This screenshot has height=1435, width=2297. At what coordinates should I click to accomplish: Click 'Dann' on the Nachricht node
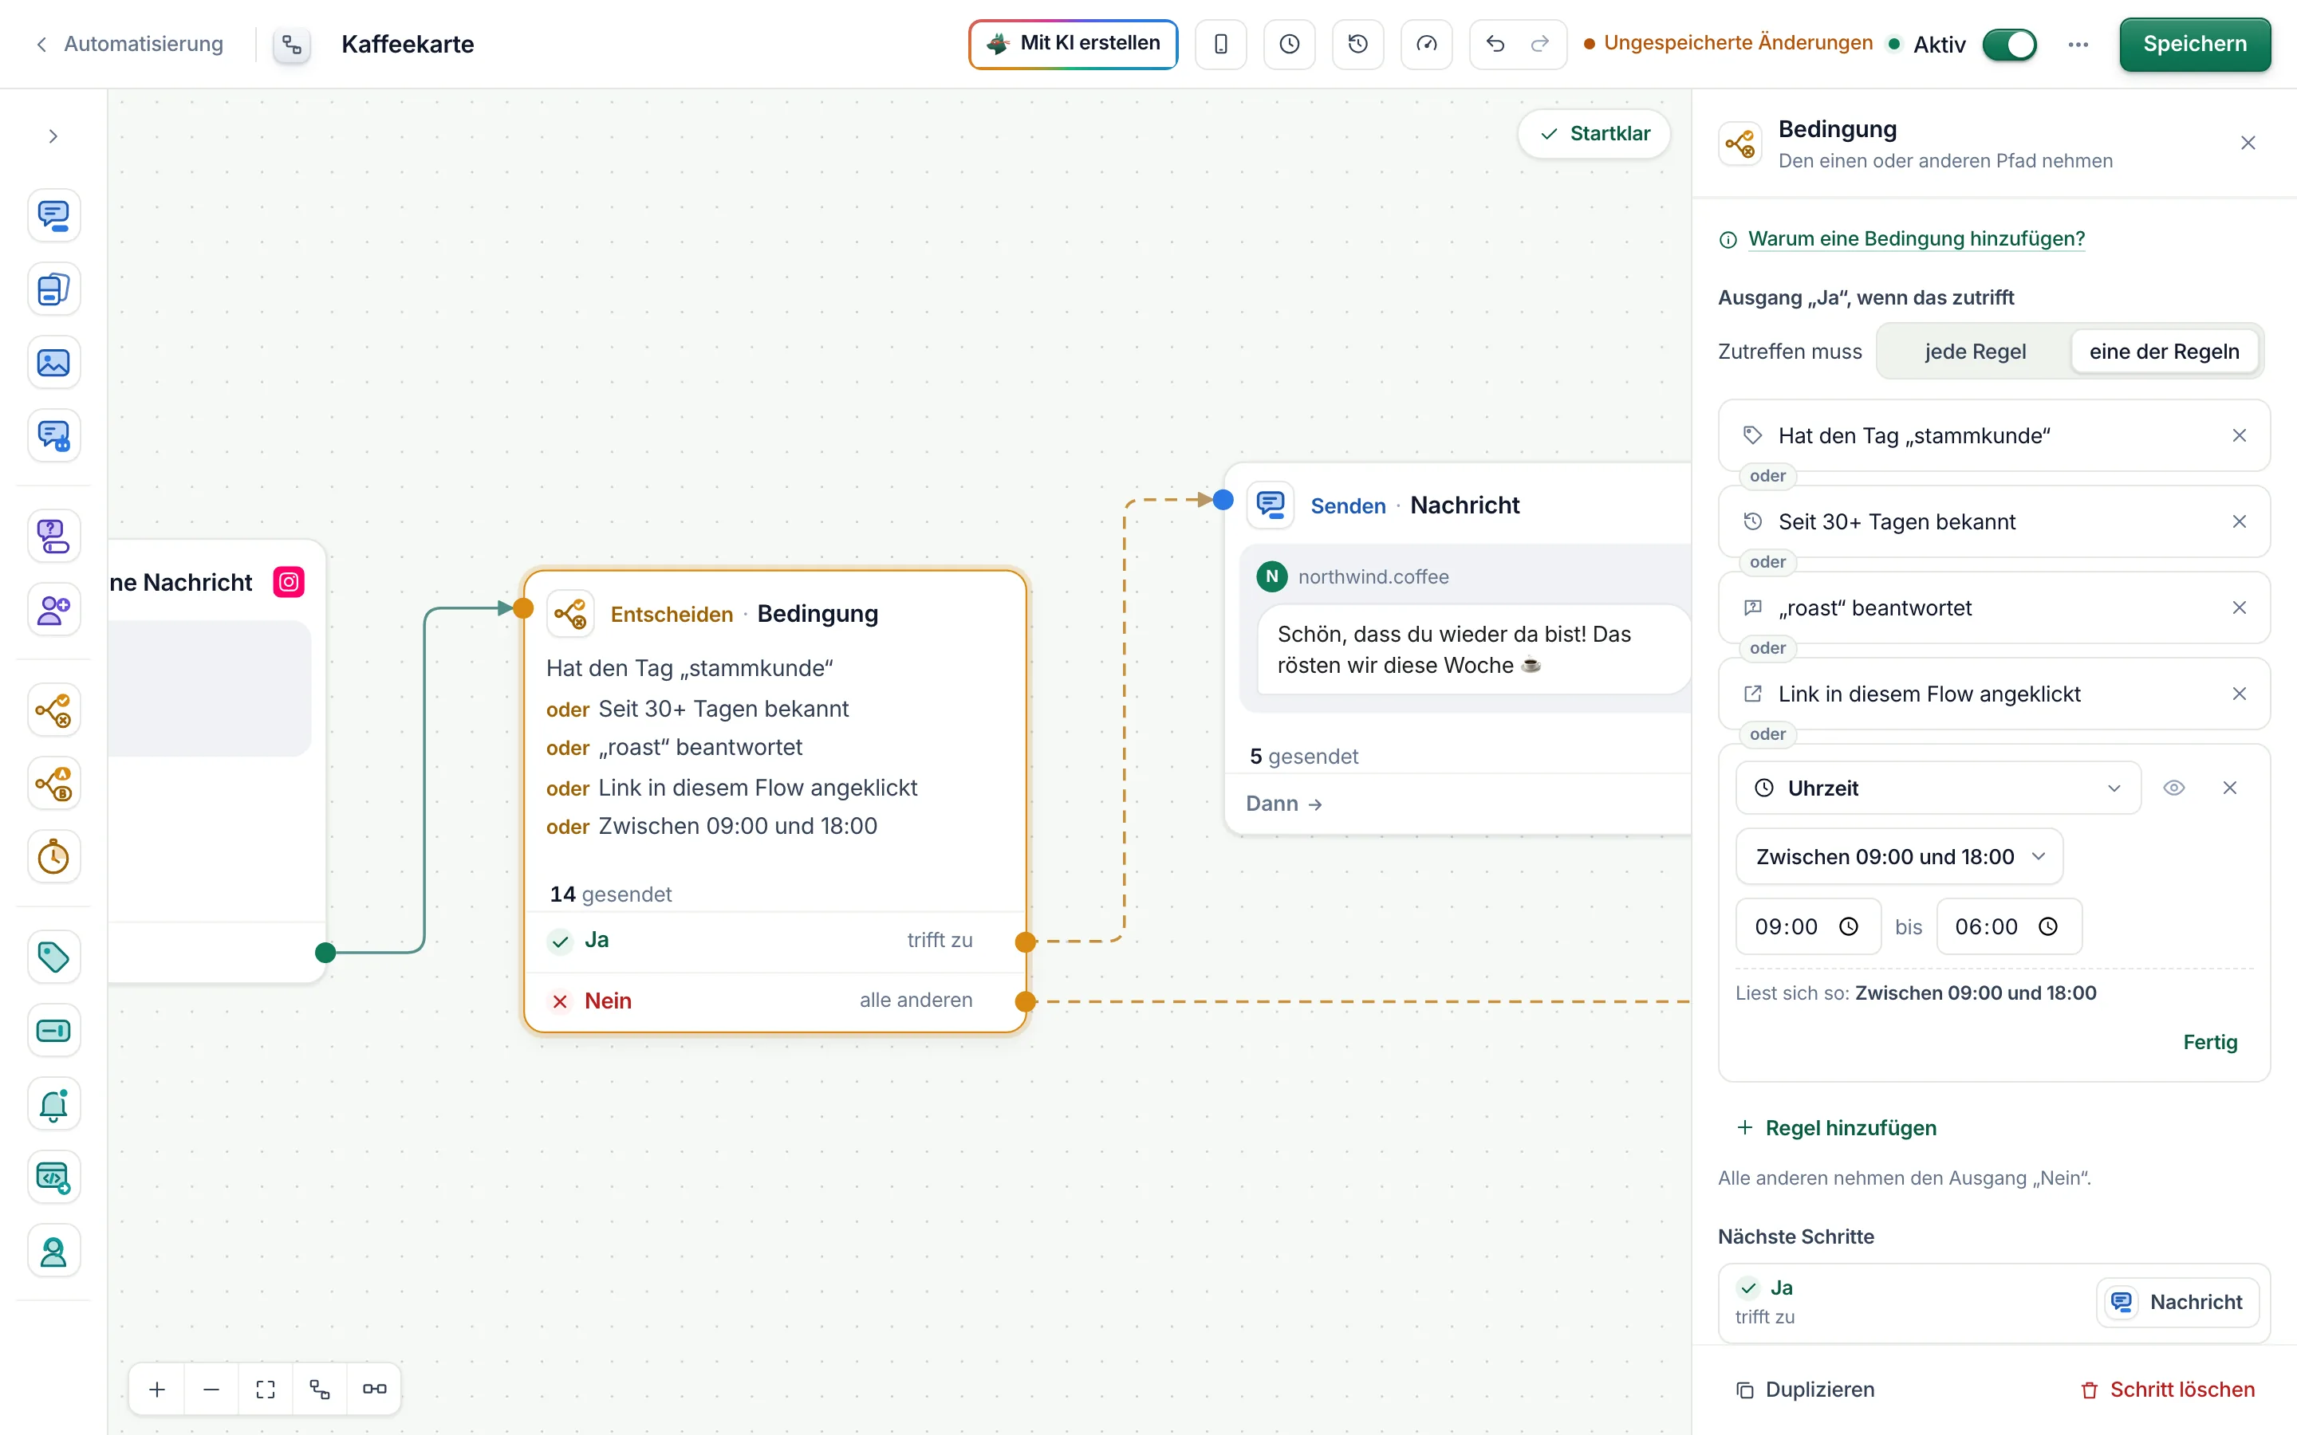pos(1283,804)
